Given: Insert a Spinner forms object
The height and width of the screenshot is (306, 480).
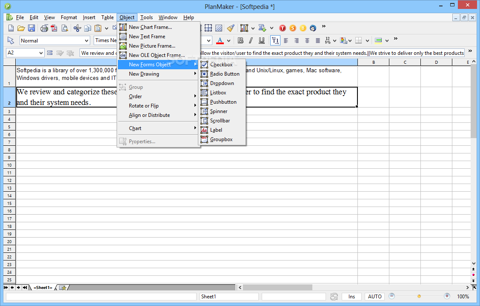Looking at the screenshot, I should [x=222, y=111].
